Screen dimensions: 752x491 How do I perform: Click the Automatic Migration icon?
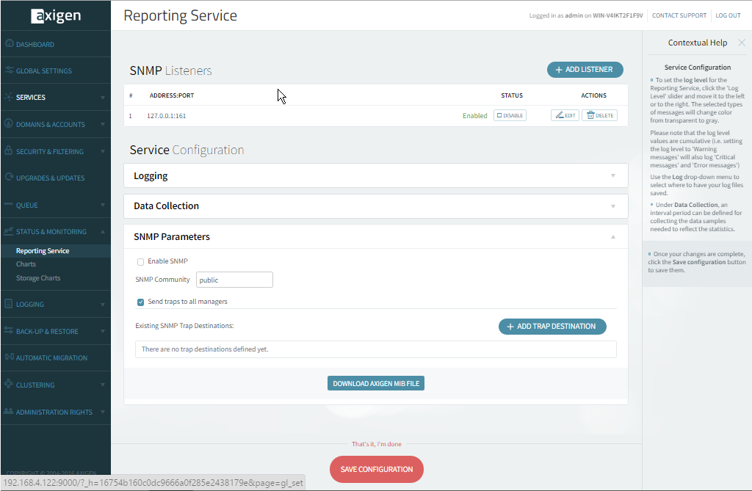tap(10, 358)
